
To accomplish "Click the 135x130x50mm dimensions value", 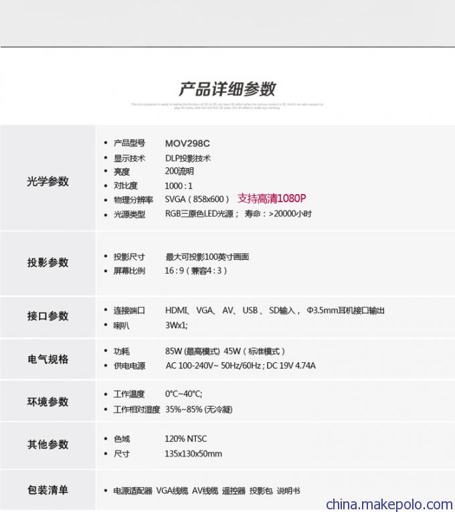I will 193,454.
